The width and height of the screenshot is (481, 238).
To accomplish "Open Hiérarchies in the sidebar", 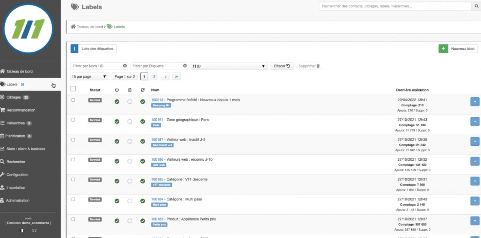I will coord(30,123).
